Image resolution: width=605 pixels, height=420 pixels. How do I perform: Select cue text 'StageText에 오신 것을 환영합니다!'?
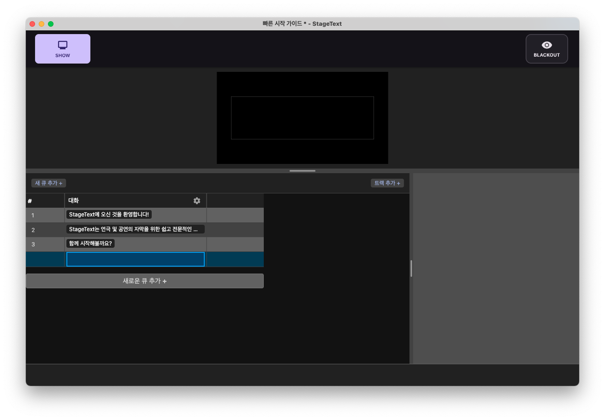(109, 215)
